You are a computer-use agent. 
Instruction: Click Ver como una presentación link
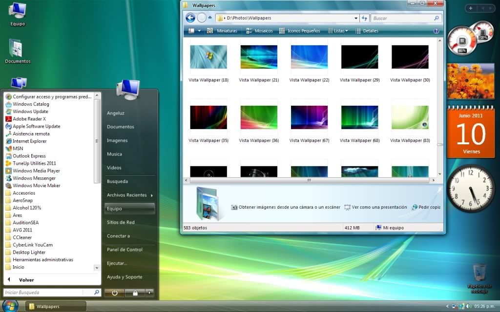point(375,207)
